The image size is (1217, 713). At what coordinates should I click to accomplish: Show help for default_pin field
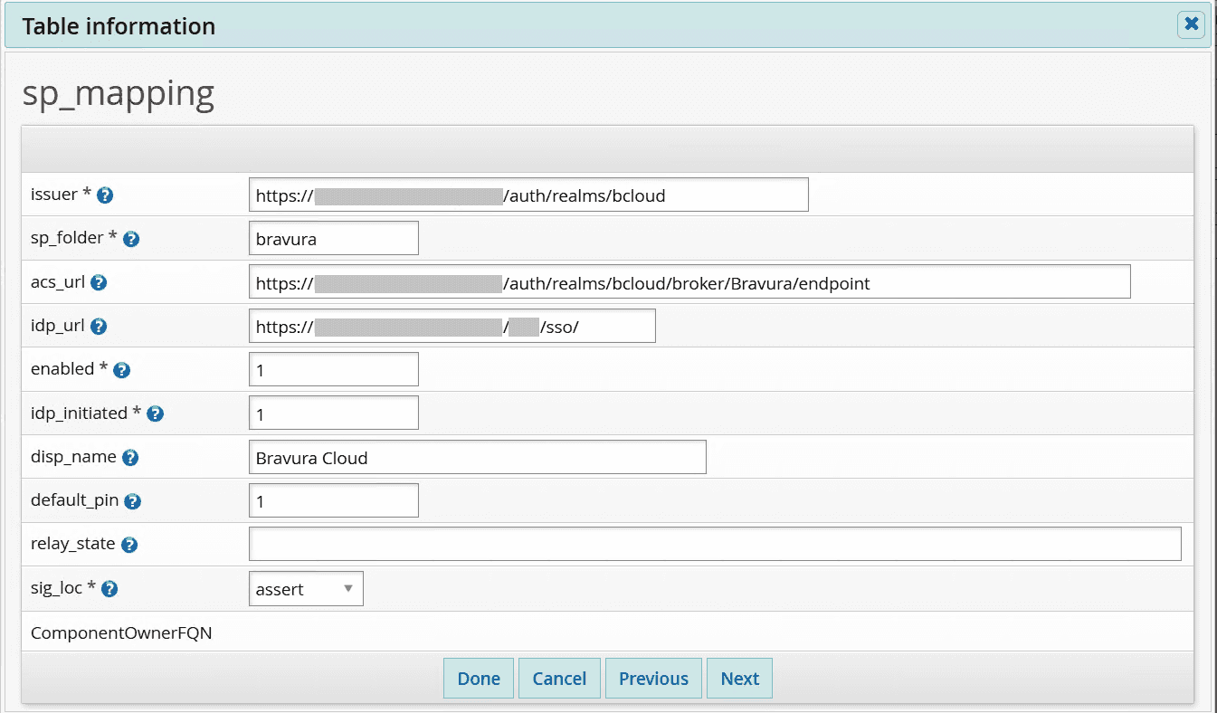pos(133,501)
